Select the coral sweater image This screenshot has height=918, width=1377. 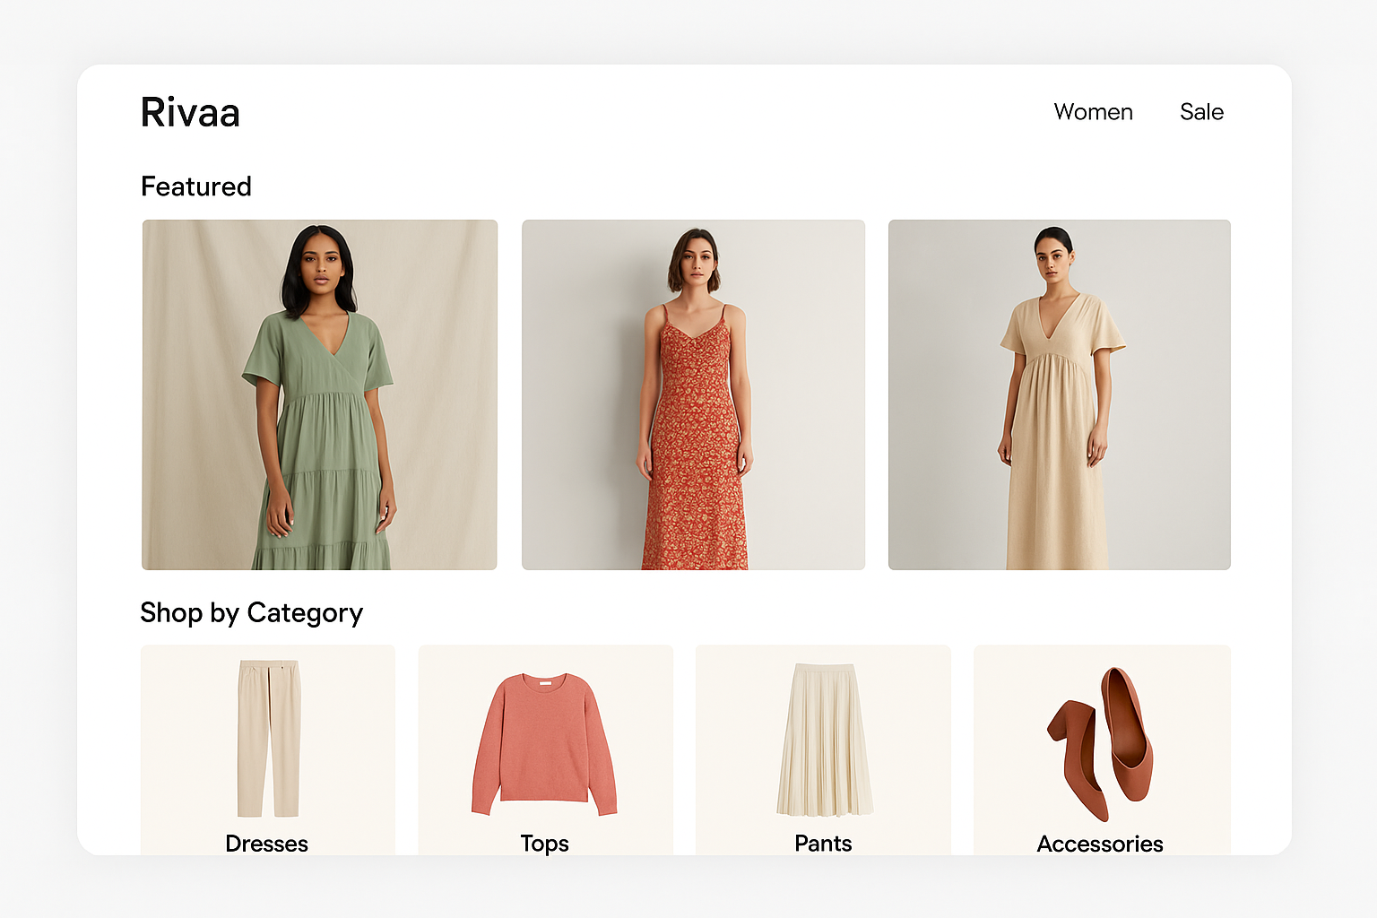[x=544, y=744]
